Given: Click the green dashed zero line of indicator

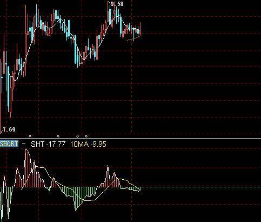Looking at the screenshot, I should [200, 187].
